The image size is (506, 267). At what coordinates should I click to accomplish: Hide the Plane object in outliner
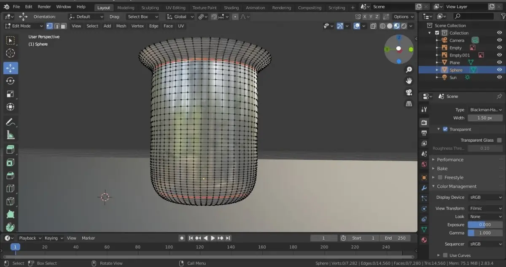tap(499, 62)
